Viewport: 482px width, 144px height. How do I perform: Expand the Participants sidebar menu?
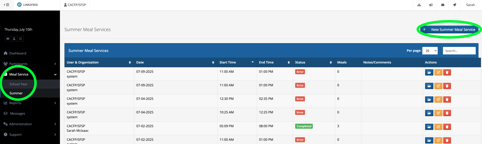pos(30,64)
